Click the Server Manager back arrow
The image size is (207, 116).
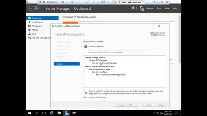30,8
